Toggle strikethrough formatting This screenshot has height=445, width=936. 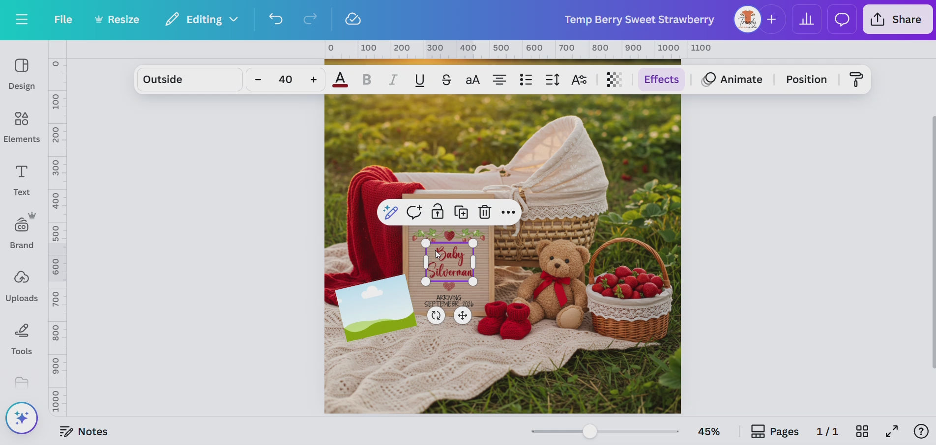[x=446, y=80]
